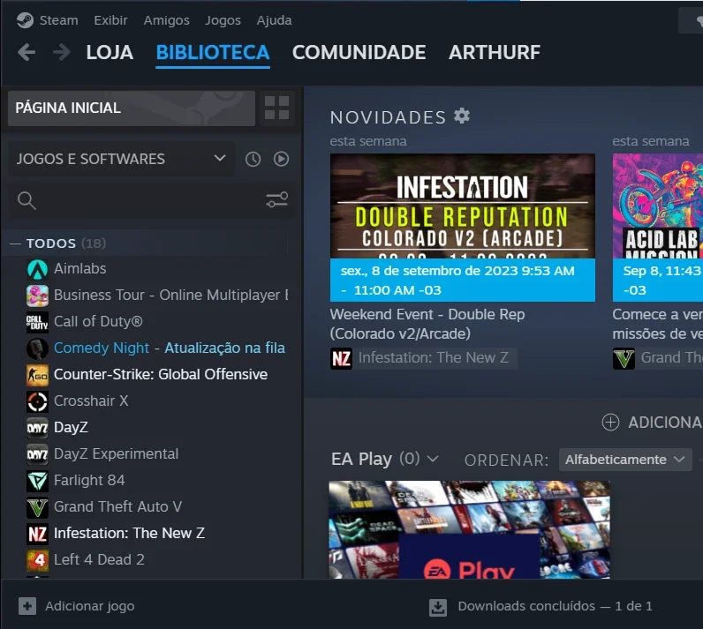The width and height of the screenshot is (703, 629).
Task: Select the BIBLIOTECA tab
Action: click(213, 53)
